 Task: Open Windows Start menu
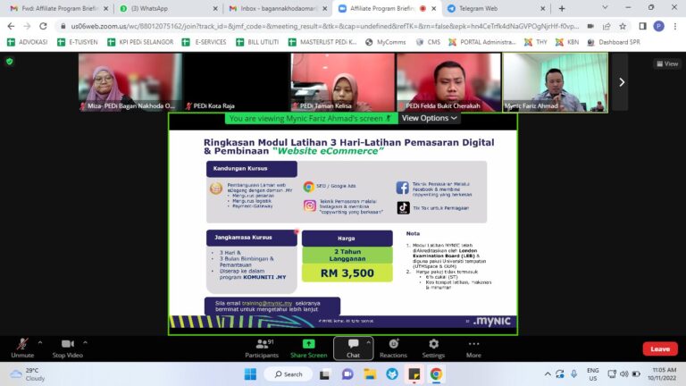[250, 374]
